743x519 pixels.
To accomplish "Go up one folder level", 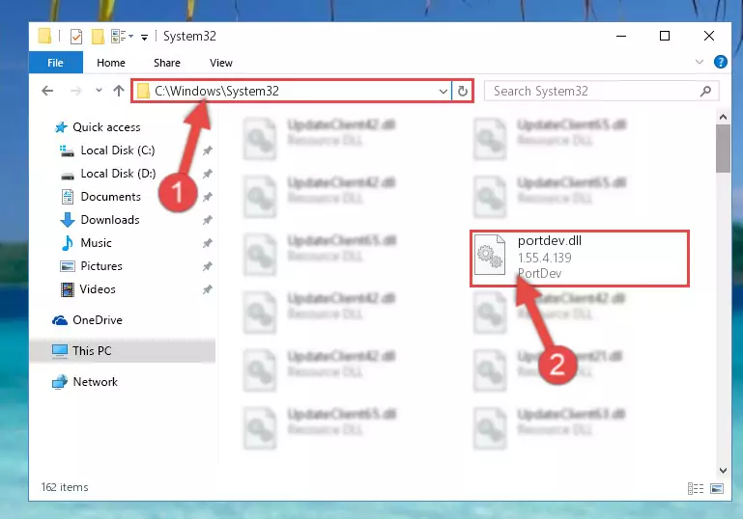I will point(119,91).
